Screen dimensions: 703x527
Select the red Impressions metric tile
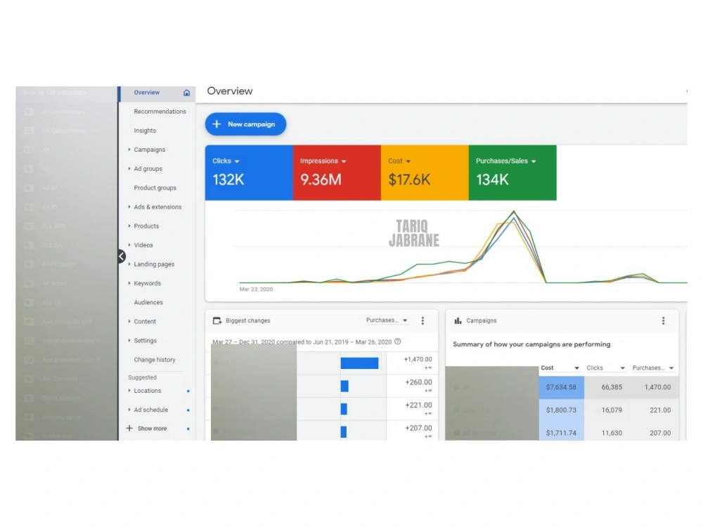tap(337, 173)
